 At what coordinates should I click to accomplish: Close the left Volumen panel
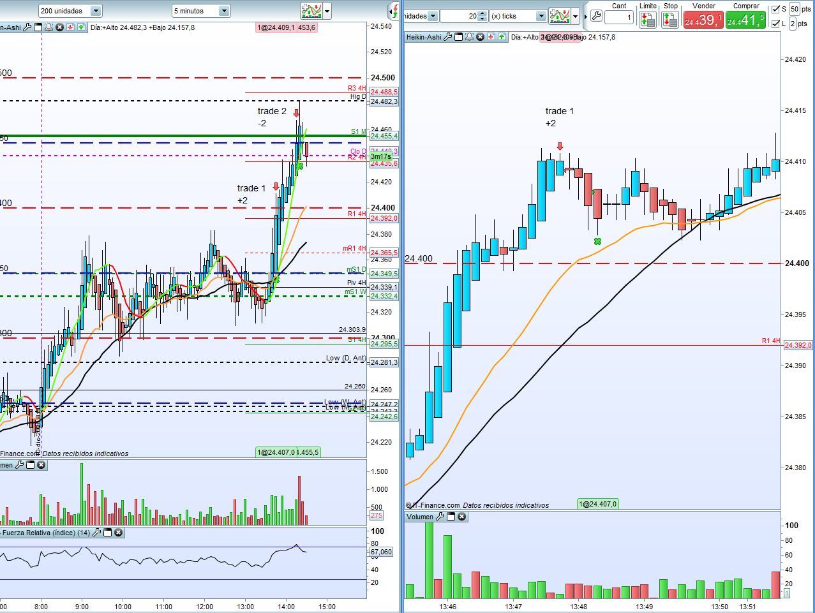(41, 465)
